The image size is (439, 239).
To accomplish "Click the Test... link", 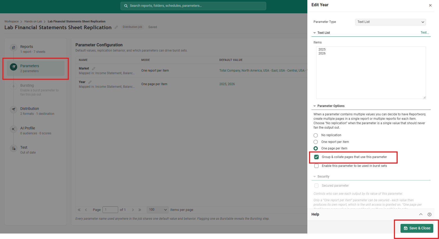I will click(425, 33).
